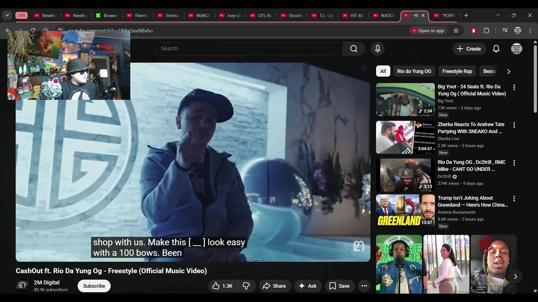Subscribe to 2M Digital
538x302 pixels.
coord(94,286)
